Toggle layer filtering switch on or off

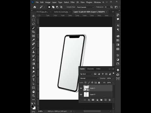tap(114, 73)
